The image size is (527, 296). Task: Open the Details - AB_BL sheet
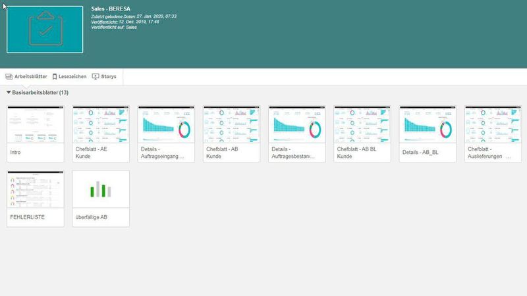pos(428,134)
